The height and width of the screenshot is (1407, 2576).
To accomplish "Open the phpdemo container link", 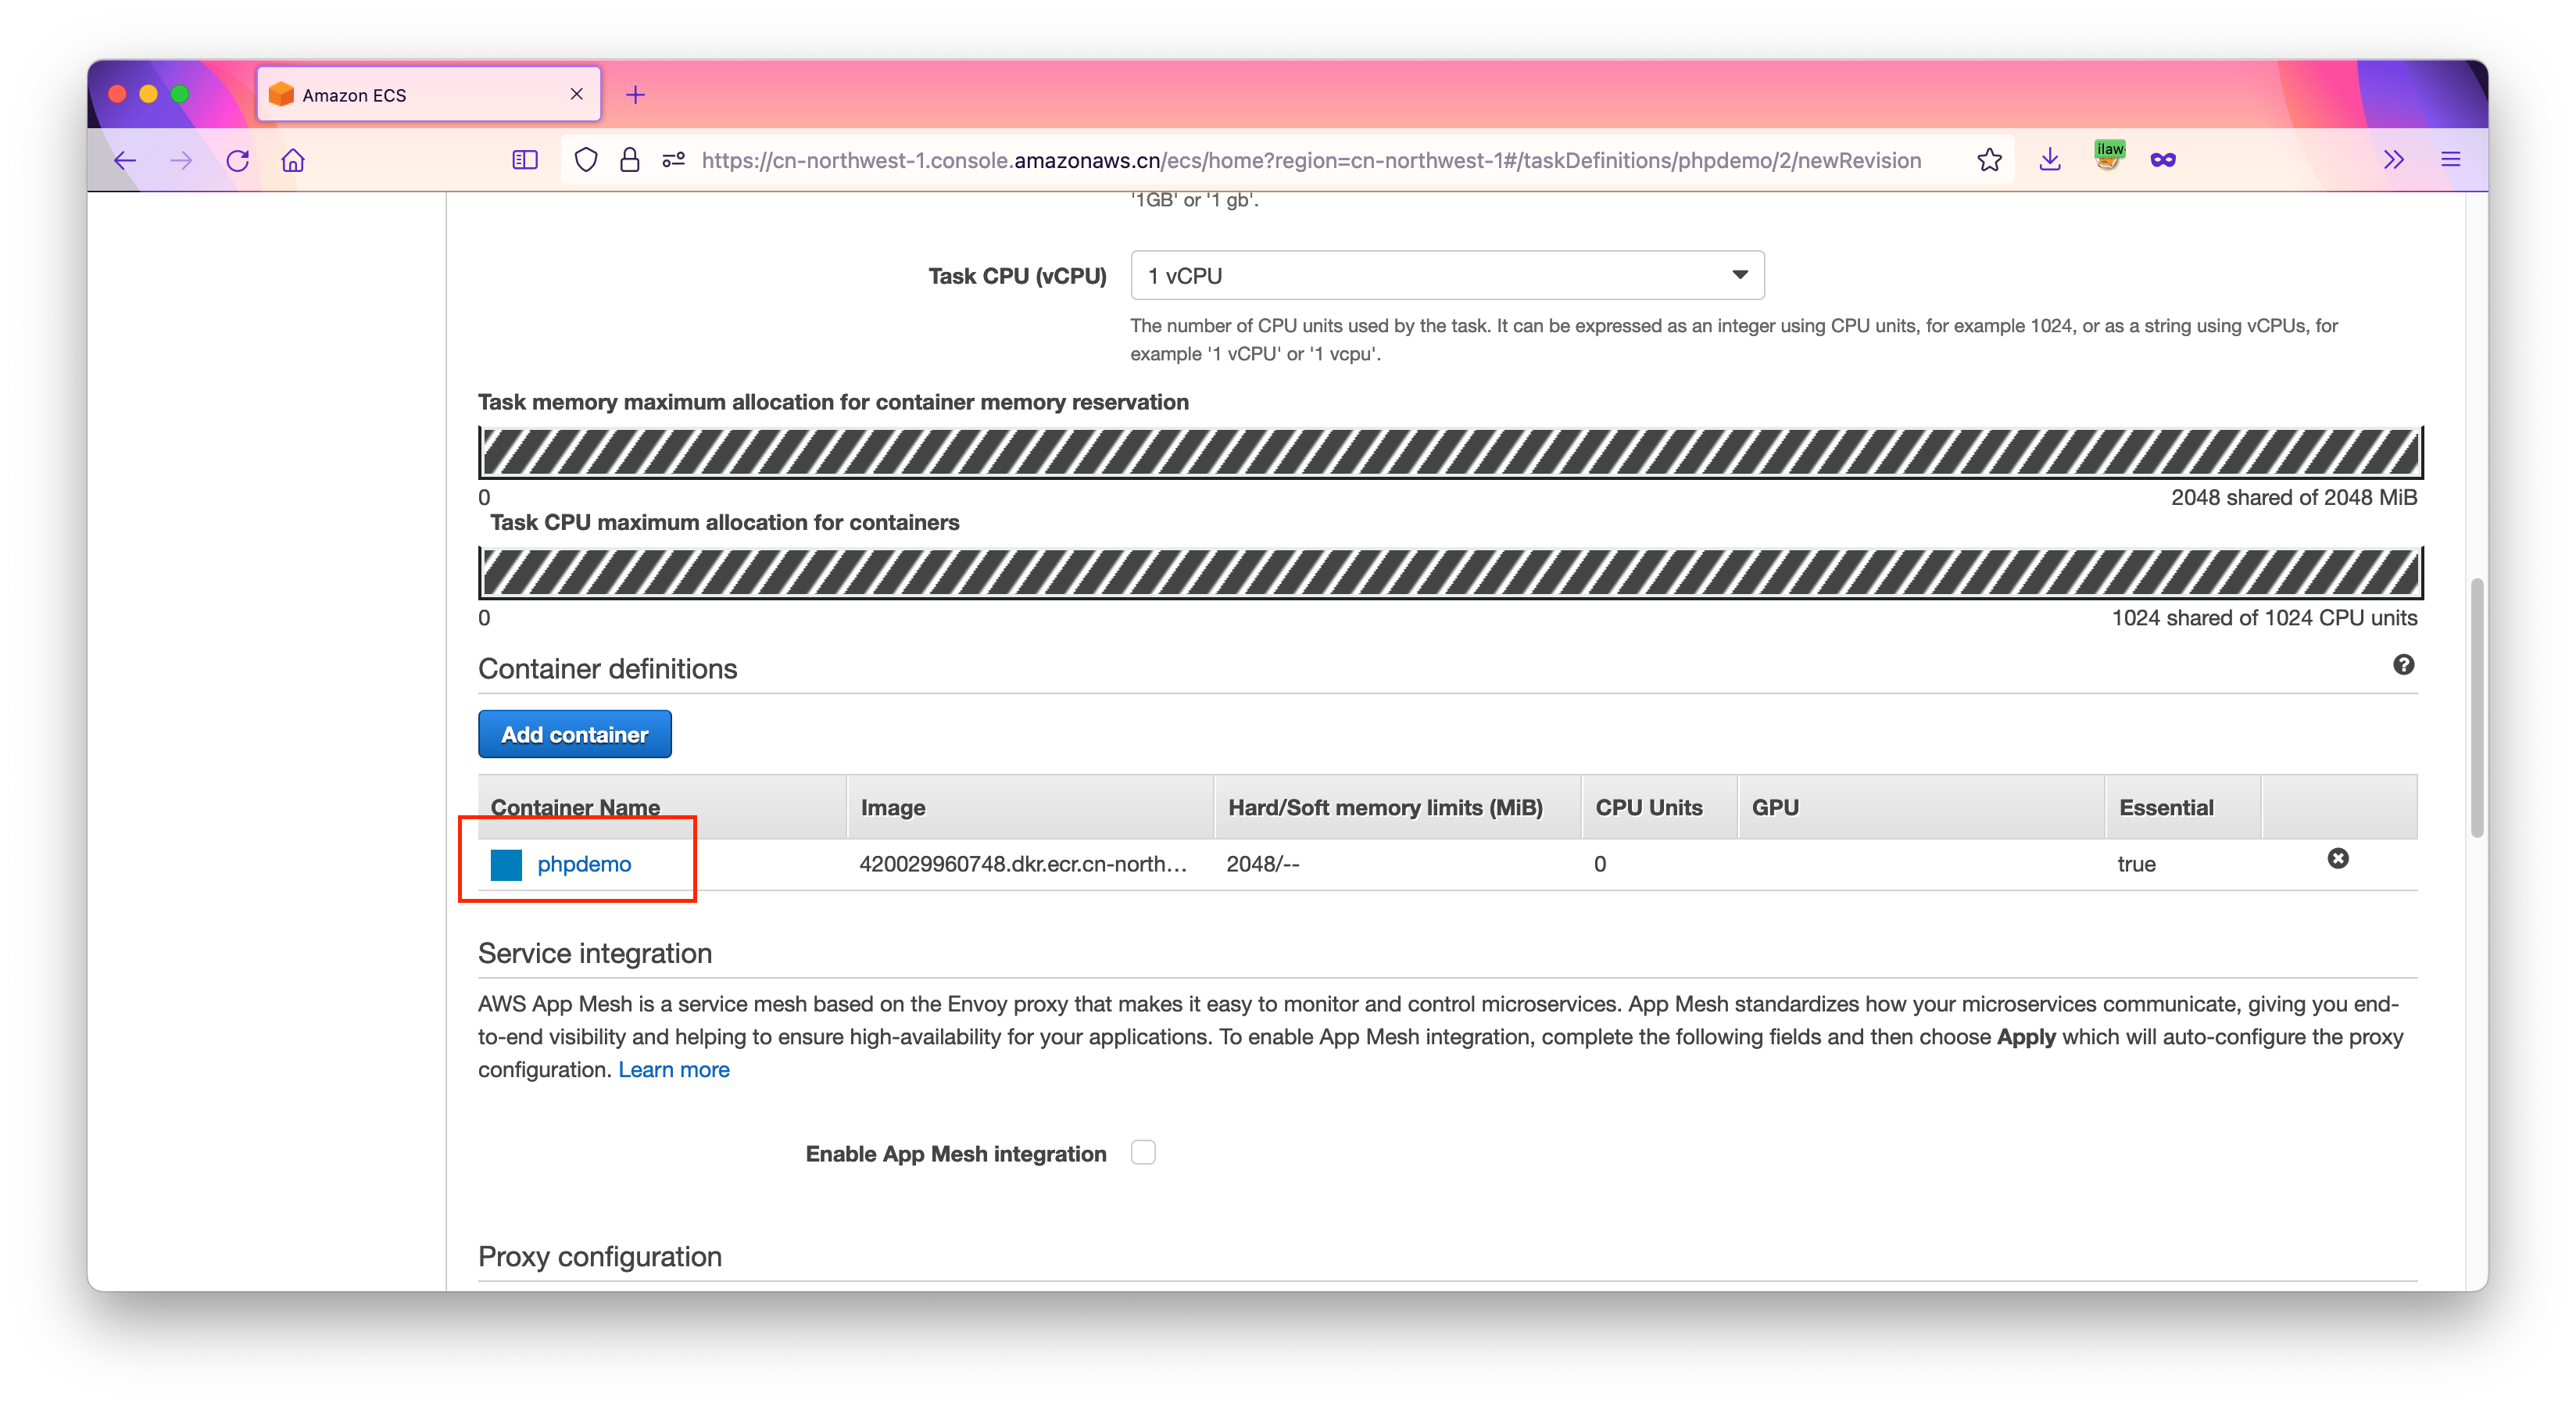I will (x=584, y=864).
